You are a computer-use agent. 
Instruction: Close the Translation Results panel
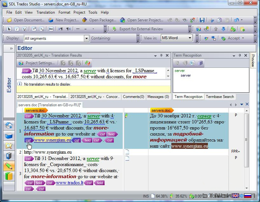tap(167, 55)
